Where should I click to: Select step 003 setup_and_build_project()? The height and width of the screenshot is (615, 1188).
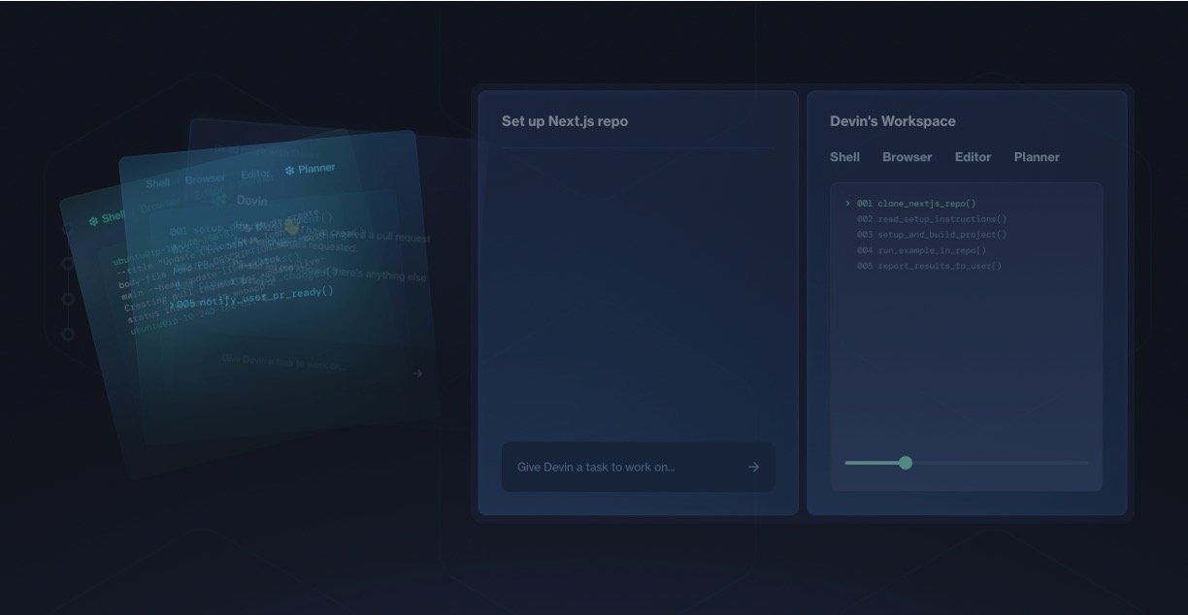coord(931,235)
